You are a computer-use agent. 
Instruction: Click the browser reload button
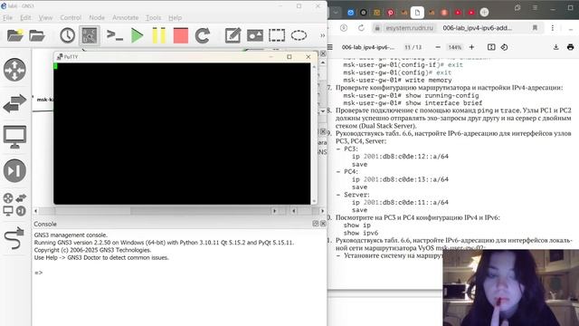[361, 28]
